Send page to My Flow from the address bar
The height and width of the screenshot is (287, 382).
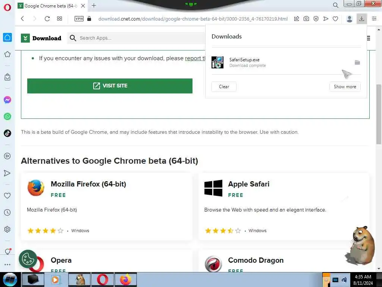coord(326,19)
